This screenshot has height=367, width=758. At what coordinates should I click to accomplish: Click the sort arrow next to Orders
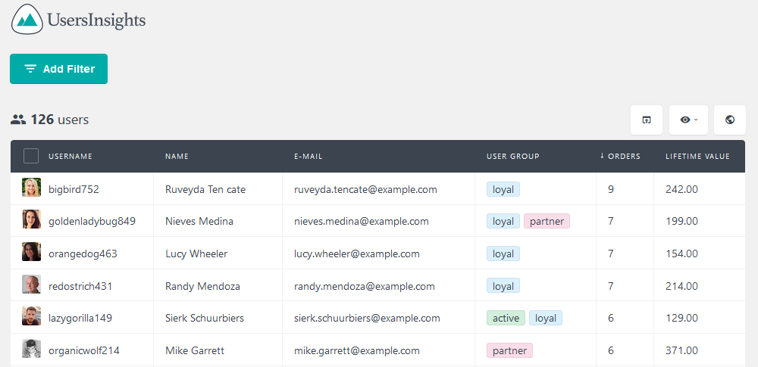pyautogui.click(x=603, y=156)
